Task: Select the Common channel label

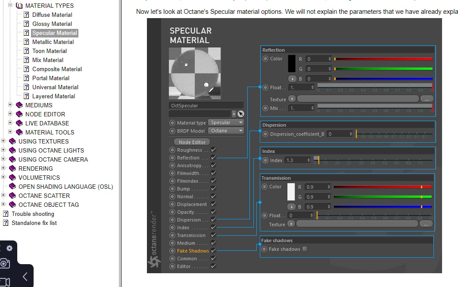Action: click(187, 259)
